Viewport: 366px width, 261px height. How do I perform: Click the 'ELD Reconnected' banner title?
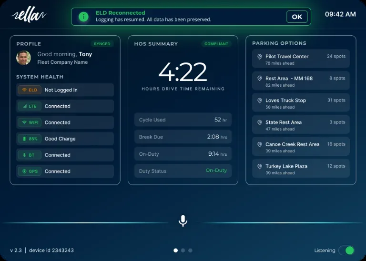pyautogui.click(x=121, y=13)
